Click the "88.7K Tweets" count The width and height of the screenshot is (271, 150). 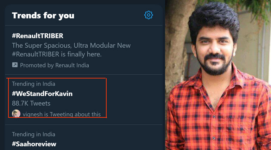(31, 103)
